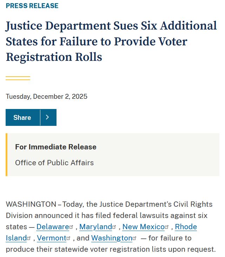Click the external-link icon after Washington

(x=134, y=238)
